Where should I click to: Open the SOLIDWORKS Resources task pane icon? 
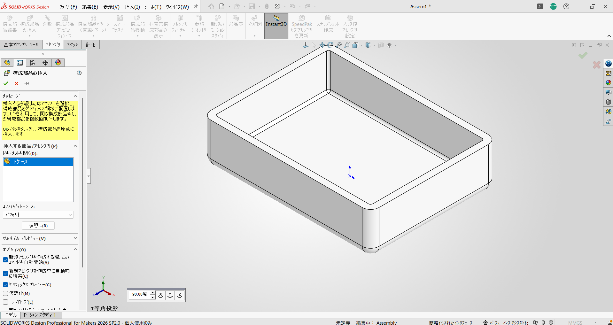click(608, 64)
